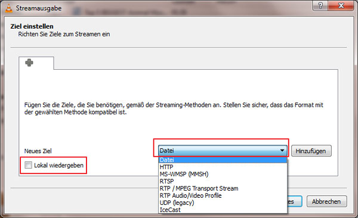Enable the Lokal wiedergeben checkbox
This screenshot has width=358, height=218.
tap(28, 165)
